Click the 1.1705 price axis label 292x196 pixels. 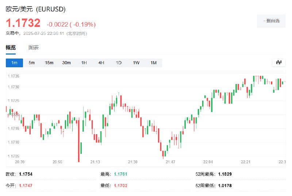click(x=14, y=156)
